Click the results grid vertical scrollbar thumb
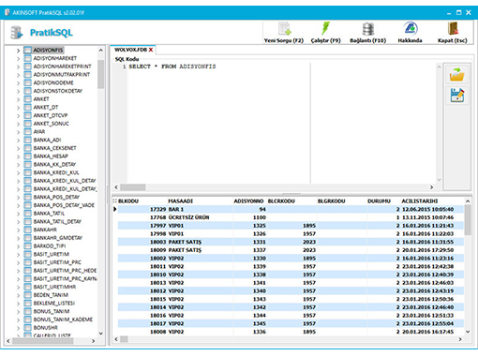This screenshot has width=478, height=356. pos(468,220)
